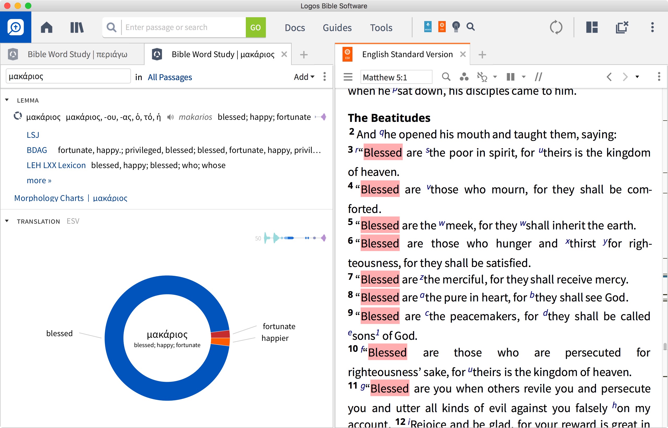
Task: Open the lightbulb shortcut icon
Action: [x=456, y=27]
